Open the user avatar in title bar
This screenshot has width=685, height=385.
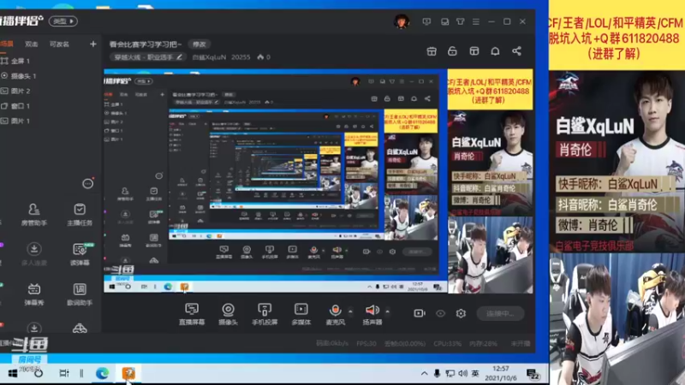point(402,21)
